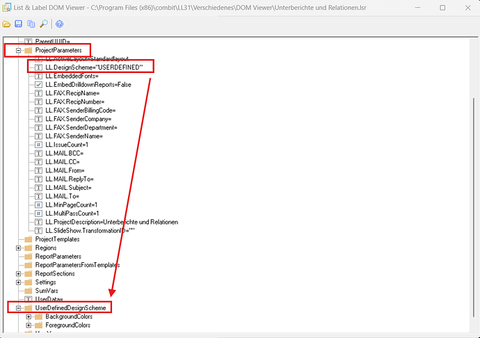The width and height of the screenshot is (480, 338).
Task: Select the ReportParametersFromTemplates item
Action: (x=77, y=265)
